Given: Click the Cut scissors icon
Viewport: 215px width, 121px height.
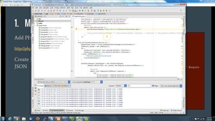Looking at the screenshot, I should click(48, 10).
